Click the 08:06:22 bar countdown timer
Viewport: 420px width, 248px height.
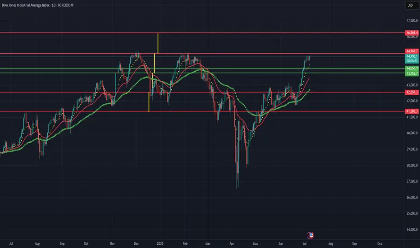pyautogui.click(x=412, y=61)
